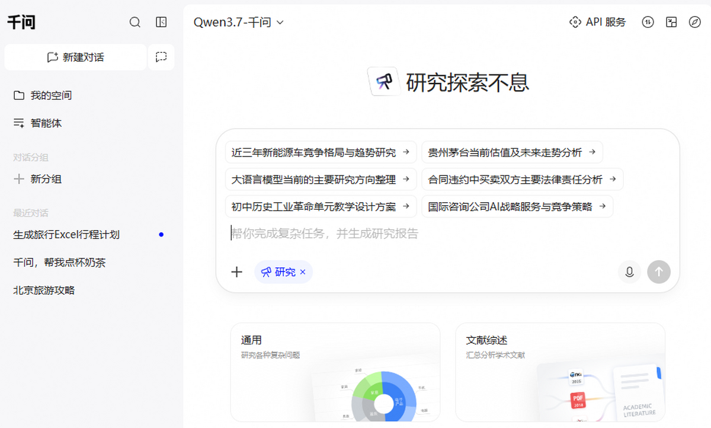Start a new chat with 新建对话
This screenshot has width=711, height=428.
[x=75, y=58]
